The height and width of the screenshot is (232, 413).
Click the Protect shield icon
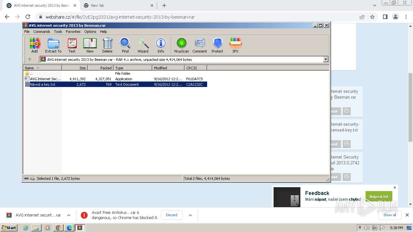pos(217,45)
